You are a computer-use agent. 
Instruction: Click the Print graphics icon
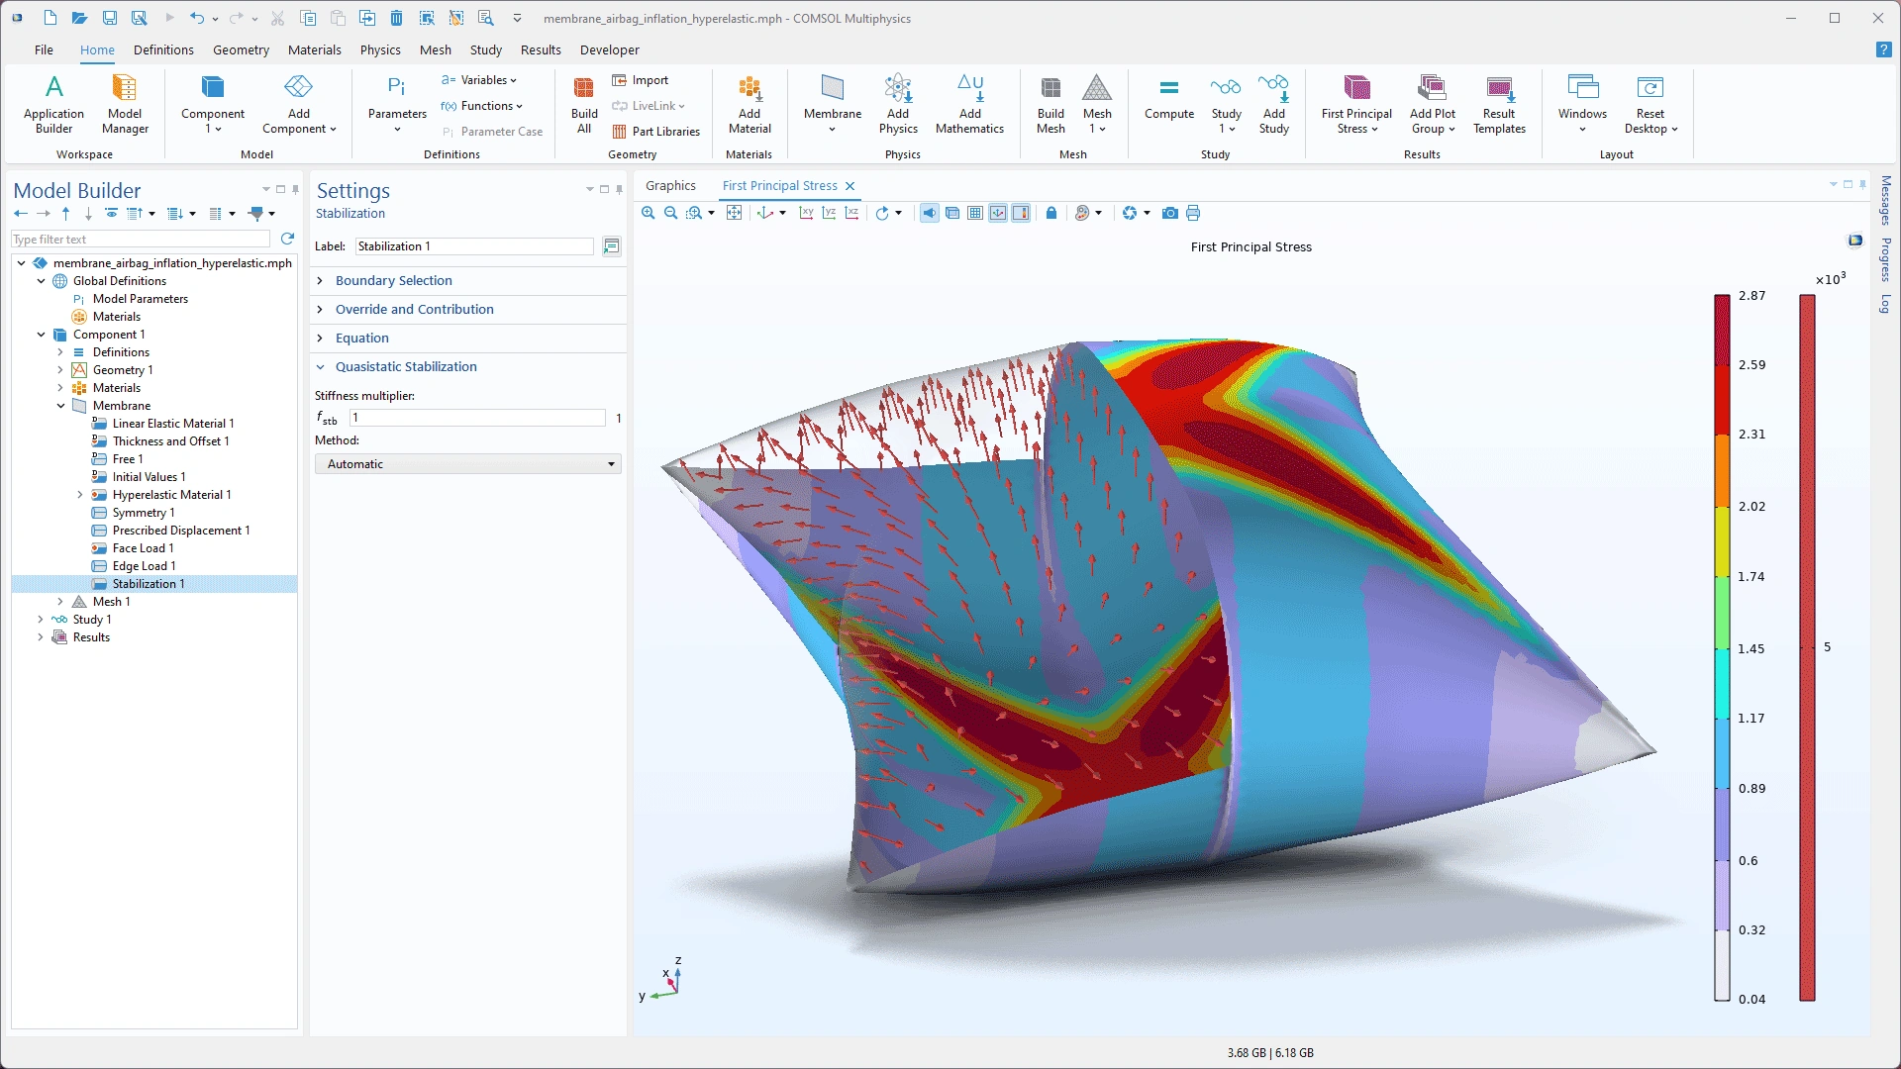[x=1193, y=213]
